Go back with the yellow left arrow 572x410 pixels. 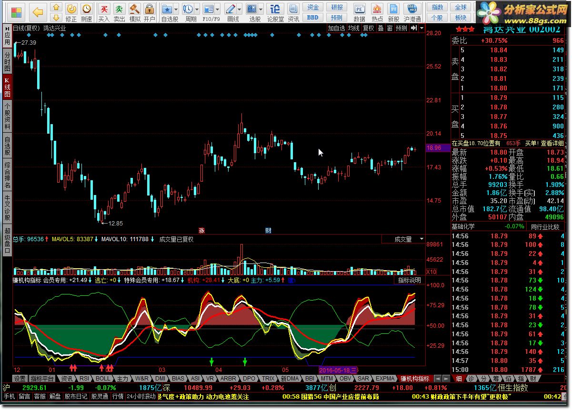click(38, 12)
